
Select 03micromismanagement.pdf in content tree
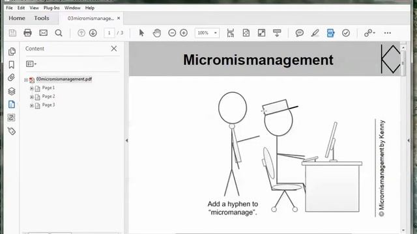click(x=64, y=79)
